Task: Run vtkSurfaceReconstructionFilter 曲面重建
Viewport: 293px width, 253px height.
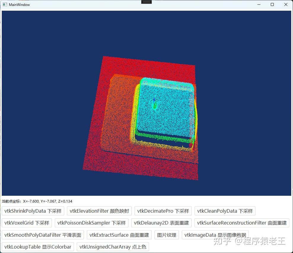Action: coord(242,223)
